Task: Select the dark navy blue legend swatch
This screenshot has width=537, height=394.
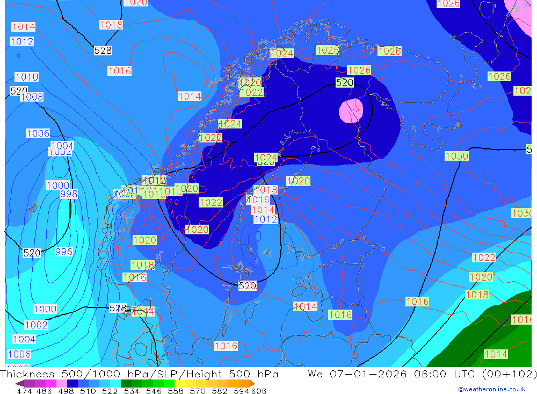Action: [x=72, y=383]
